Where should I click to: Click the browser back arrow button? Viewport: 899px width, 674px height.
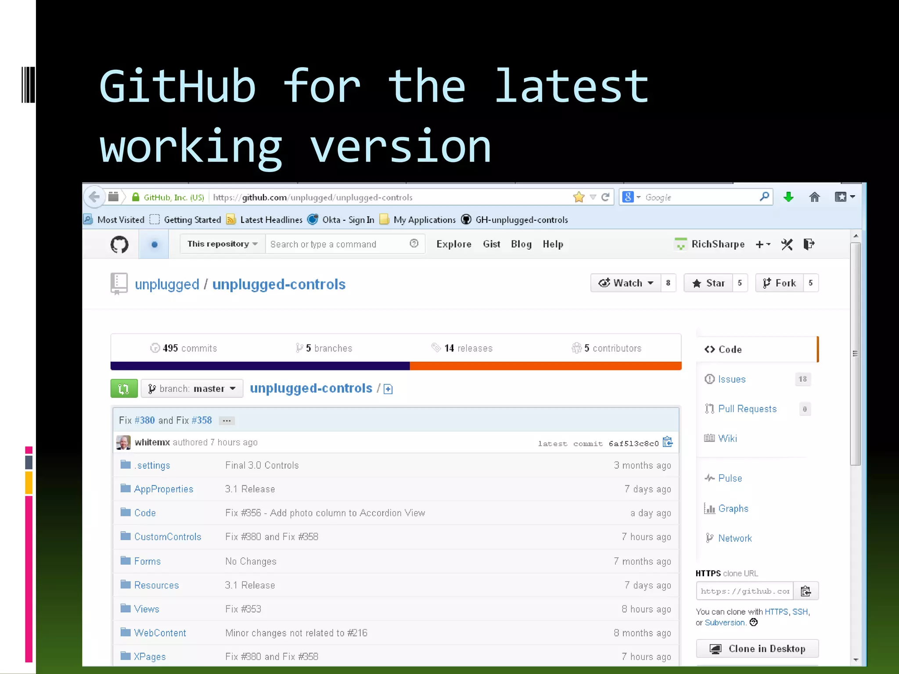click(94, 197)
